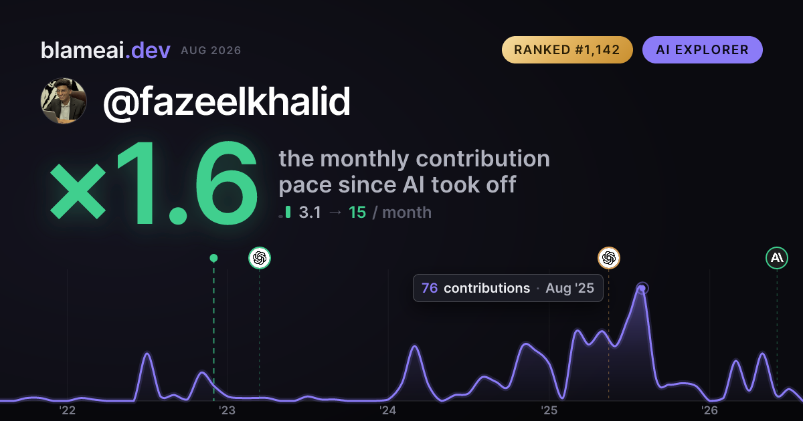
Task: Select the '24 year axis label
Action: 388,410
